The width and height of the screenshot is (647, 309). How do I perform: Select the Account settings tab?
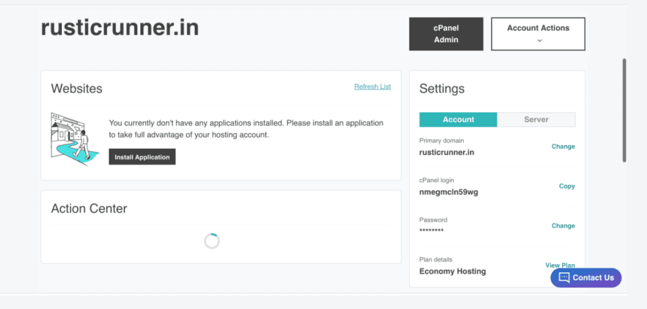tap(458, 119)
